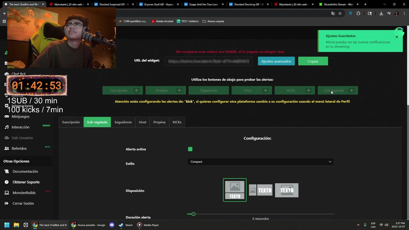Open Chrome three-dot menu
The image size is (409, 230).
click(404, 13)
